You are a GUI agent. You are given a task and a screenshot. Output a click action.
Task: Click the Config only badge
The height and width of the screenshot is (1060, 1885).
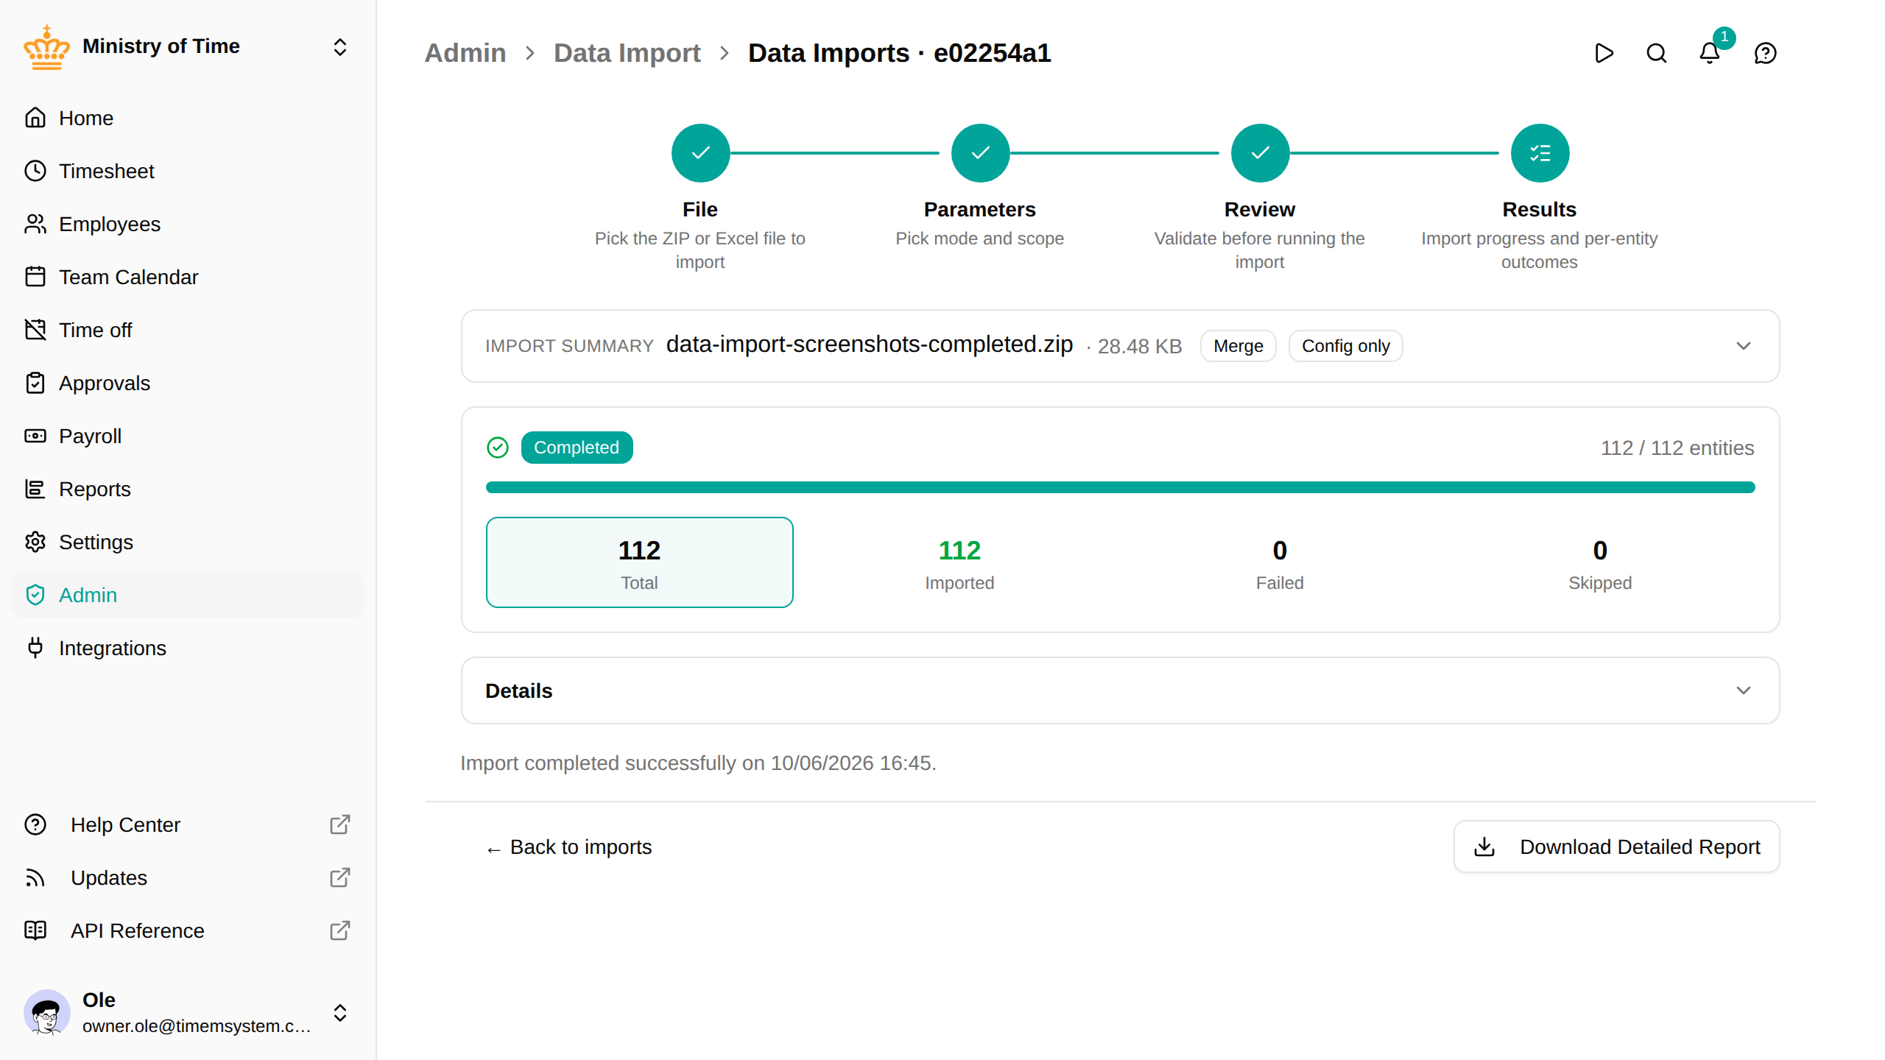(x=1345, y=346)
